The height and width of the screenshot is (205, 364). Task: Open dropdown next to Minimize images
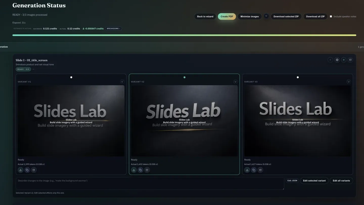tap(266, 16)
